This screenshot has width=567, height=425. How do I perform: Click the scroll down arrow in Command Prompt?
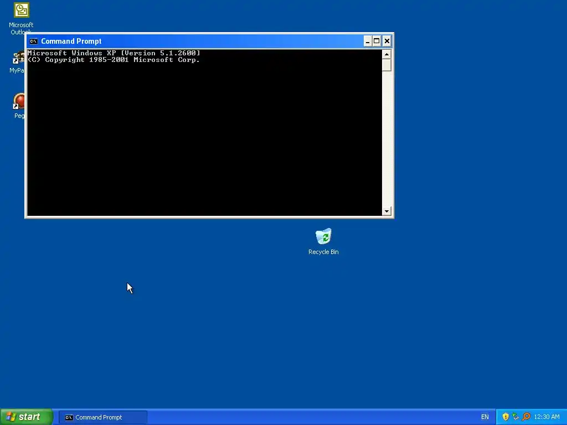point(386,211)
